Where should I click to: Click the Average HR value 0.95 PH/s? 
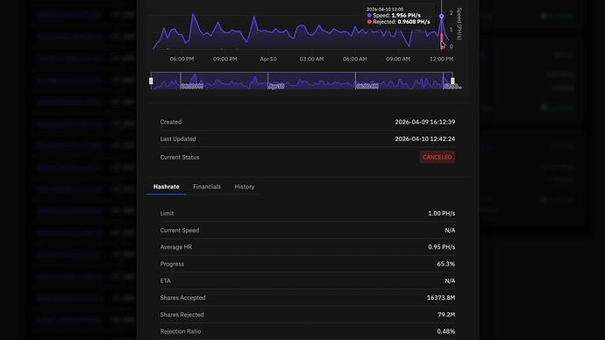441,247
